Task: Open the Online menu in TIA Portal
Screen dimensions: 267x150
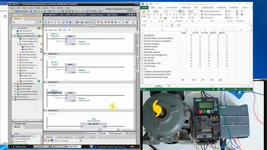Action: (38, 8)
